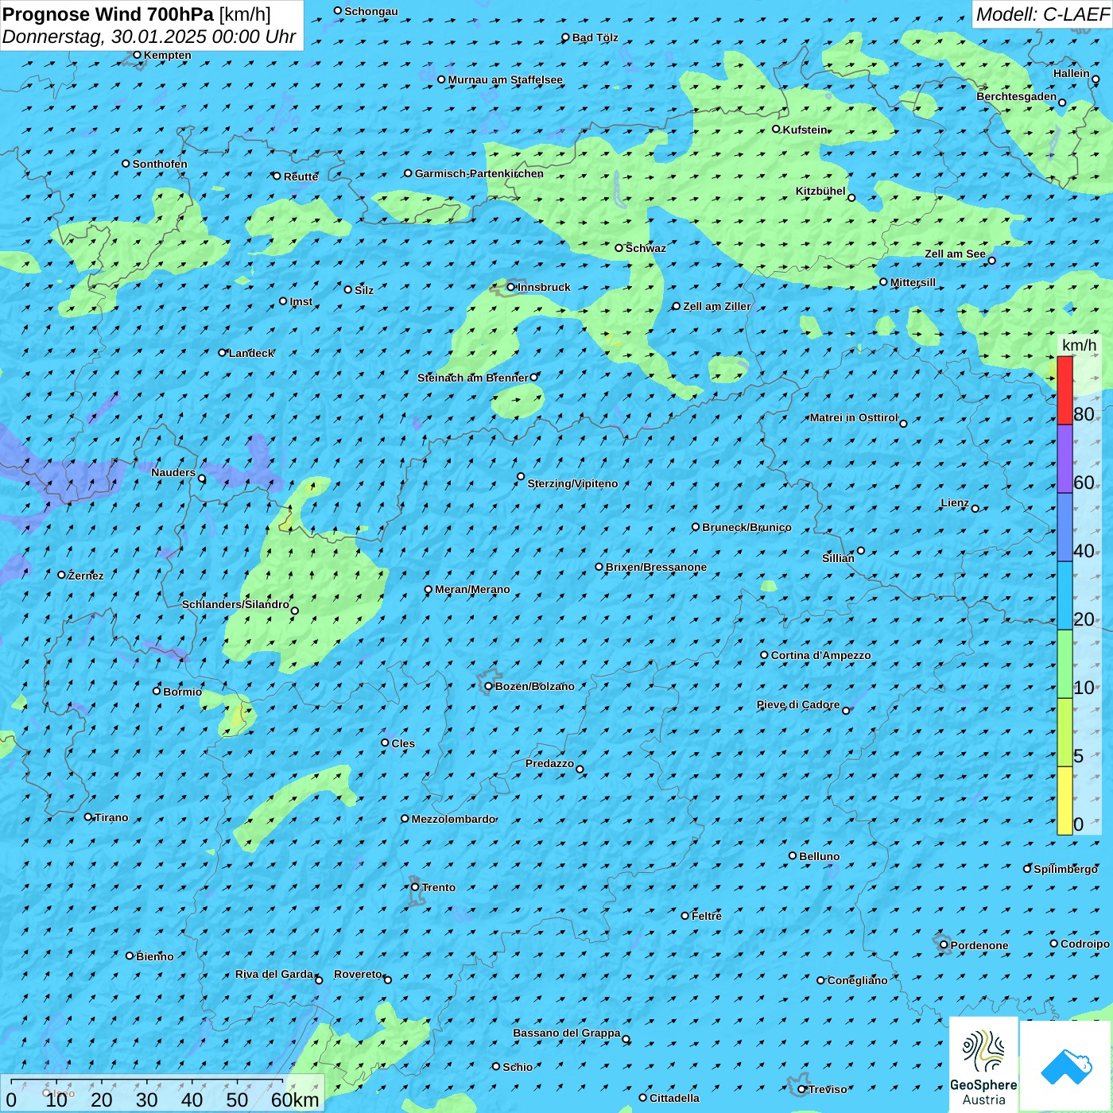Click the Schongau city label
Screen dimensions: 1113x1113
371,11
